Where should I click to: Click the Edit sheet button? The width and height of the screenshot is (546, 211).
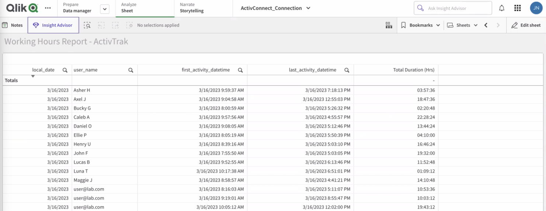tap(526, 25)
